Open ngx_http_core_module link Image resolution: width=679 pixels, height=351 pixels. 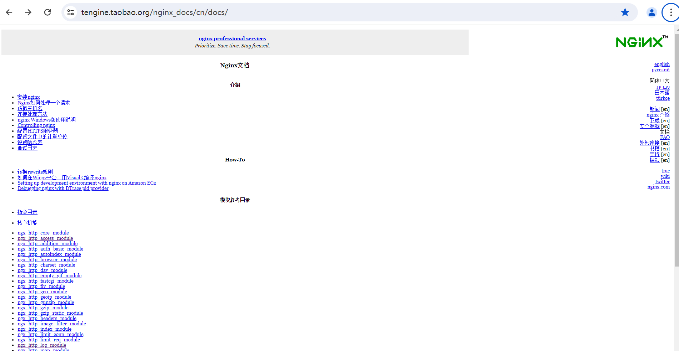click(x=43, y=233)
